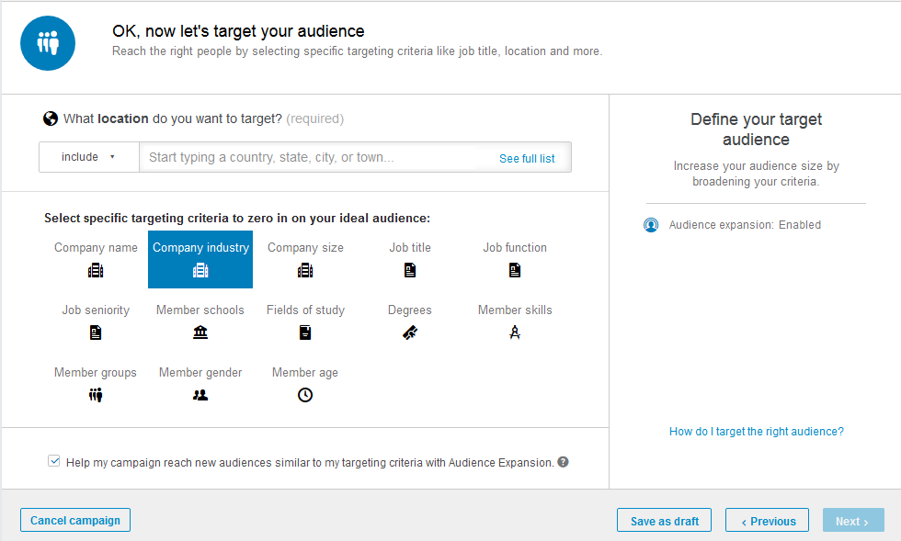The image size is (901, 541).
Task: Open the Audience Expansion help tooltip icon
Action: point(562,462)
